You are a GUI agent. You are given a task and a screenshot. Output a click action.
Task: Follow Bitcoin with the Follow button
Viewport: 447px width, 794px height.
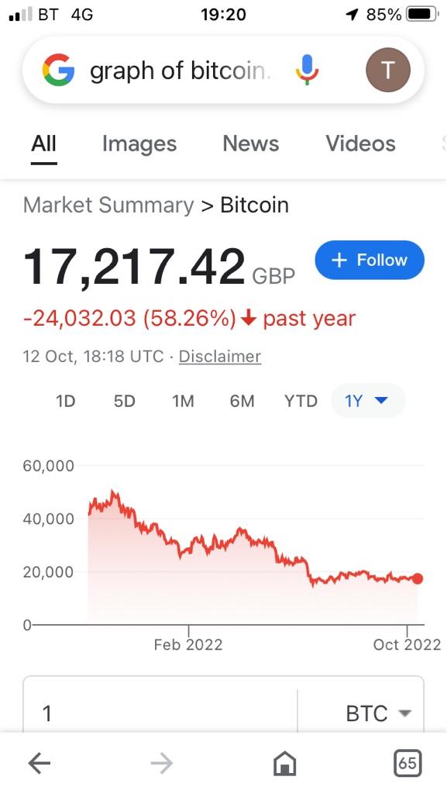tap(370, 260)
